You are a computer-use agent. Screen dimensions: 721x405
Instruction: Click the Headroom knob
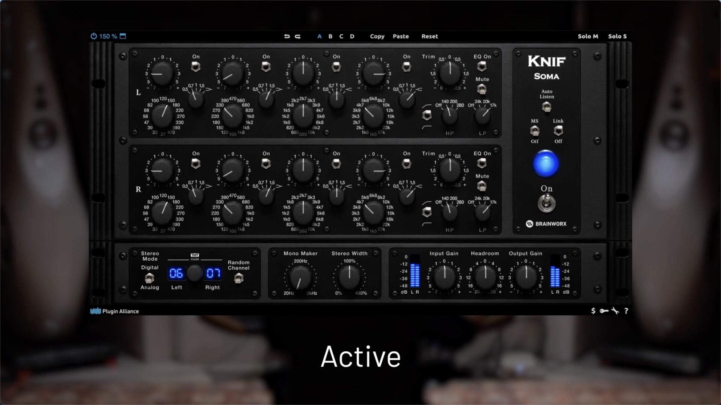point(485,277)
